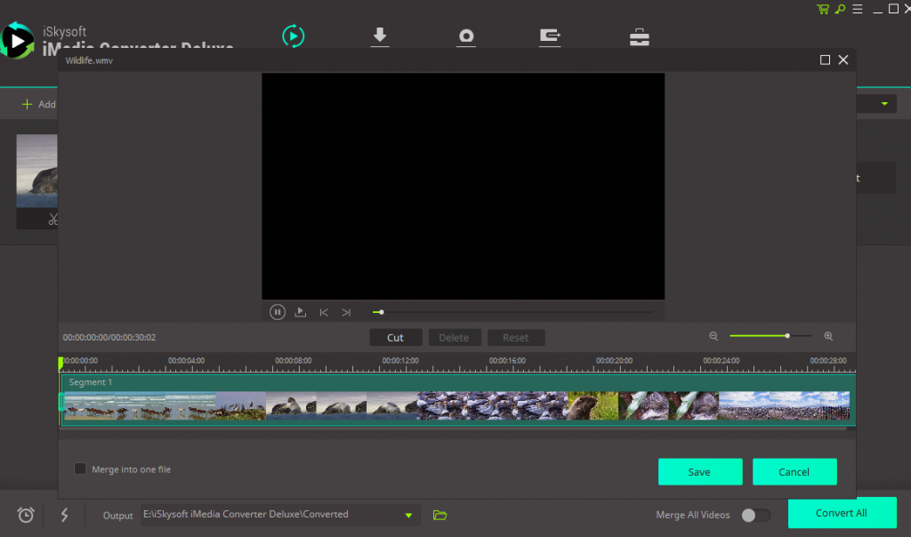This screenshot has height=537, width=911.
Task: Pause the Wildlife.wmv preview playback
Action: (x=277, y=312)
